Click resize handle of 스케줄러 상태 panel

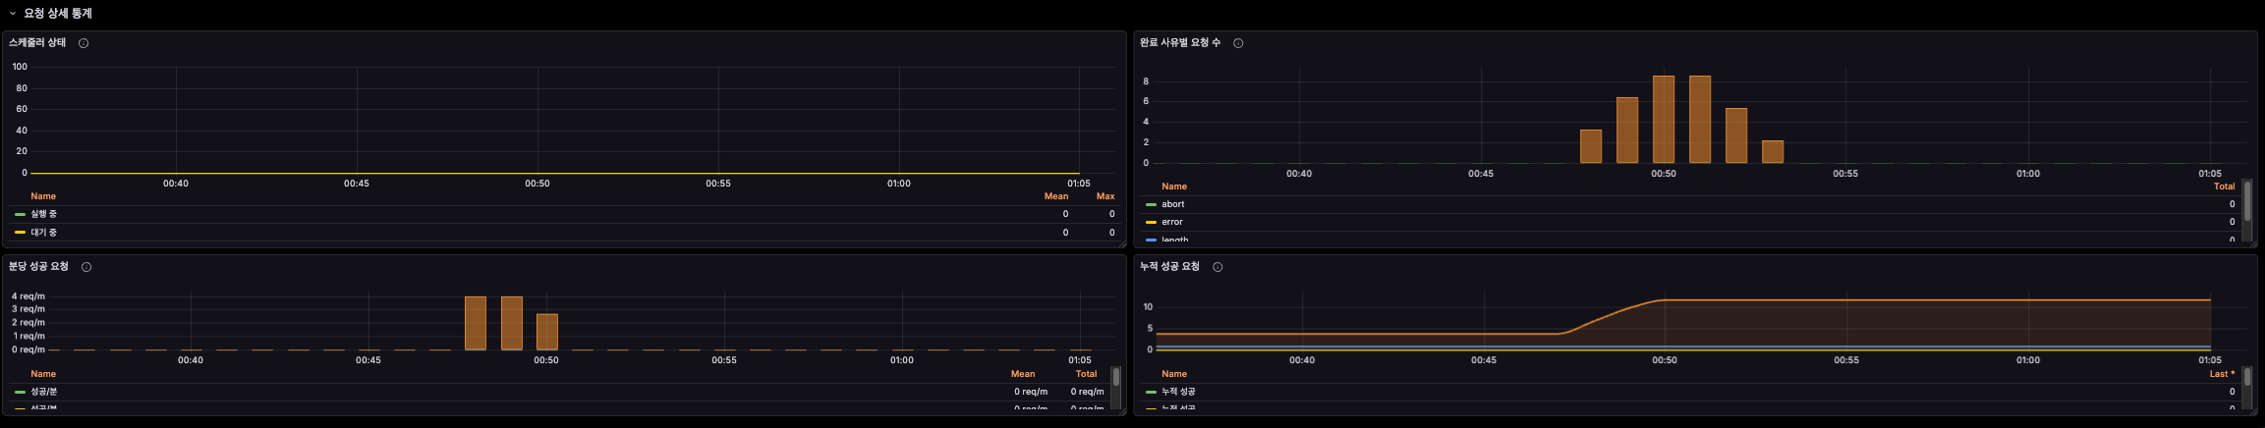click(x=1122, y=243)
